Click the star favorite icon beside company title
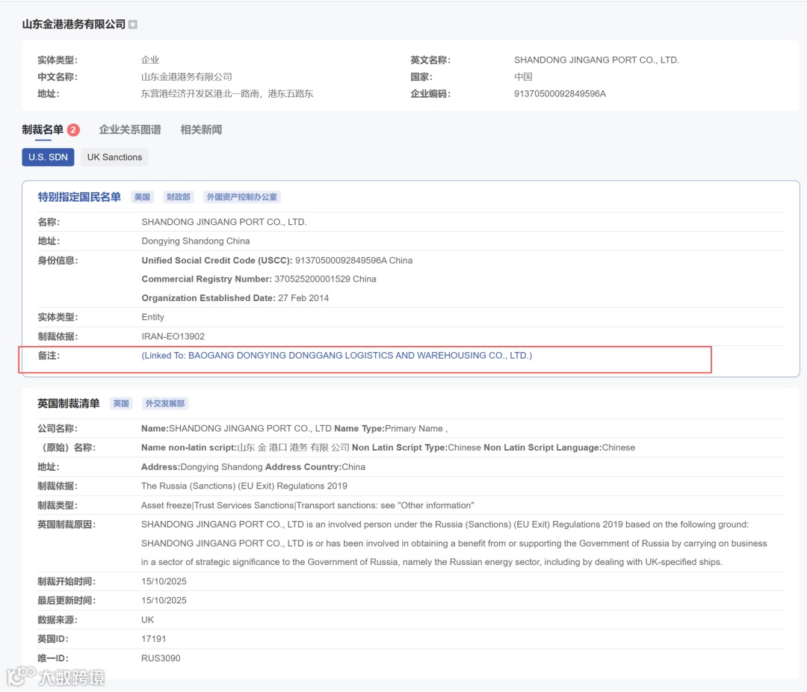This screenshot has height=692, width=807. tap(133, 24)
